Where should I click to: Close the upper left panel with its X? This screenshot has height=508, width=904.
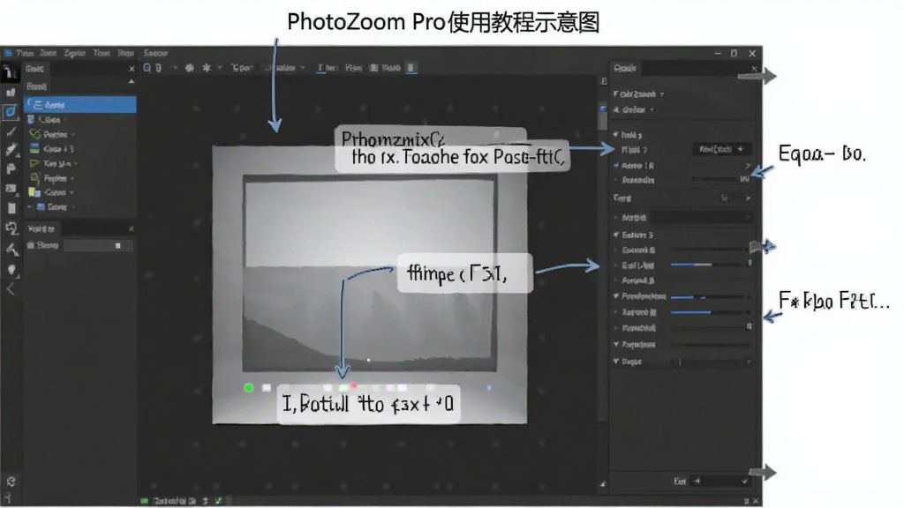point(132,69)
